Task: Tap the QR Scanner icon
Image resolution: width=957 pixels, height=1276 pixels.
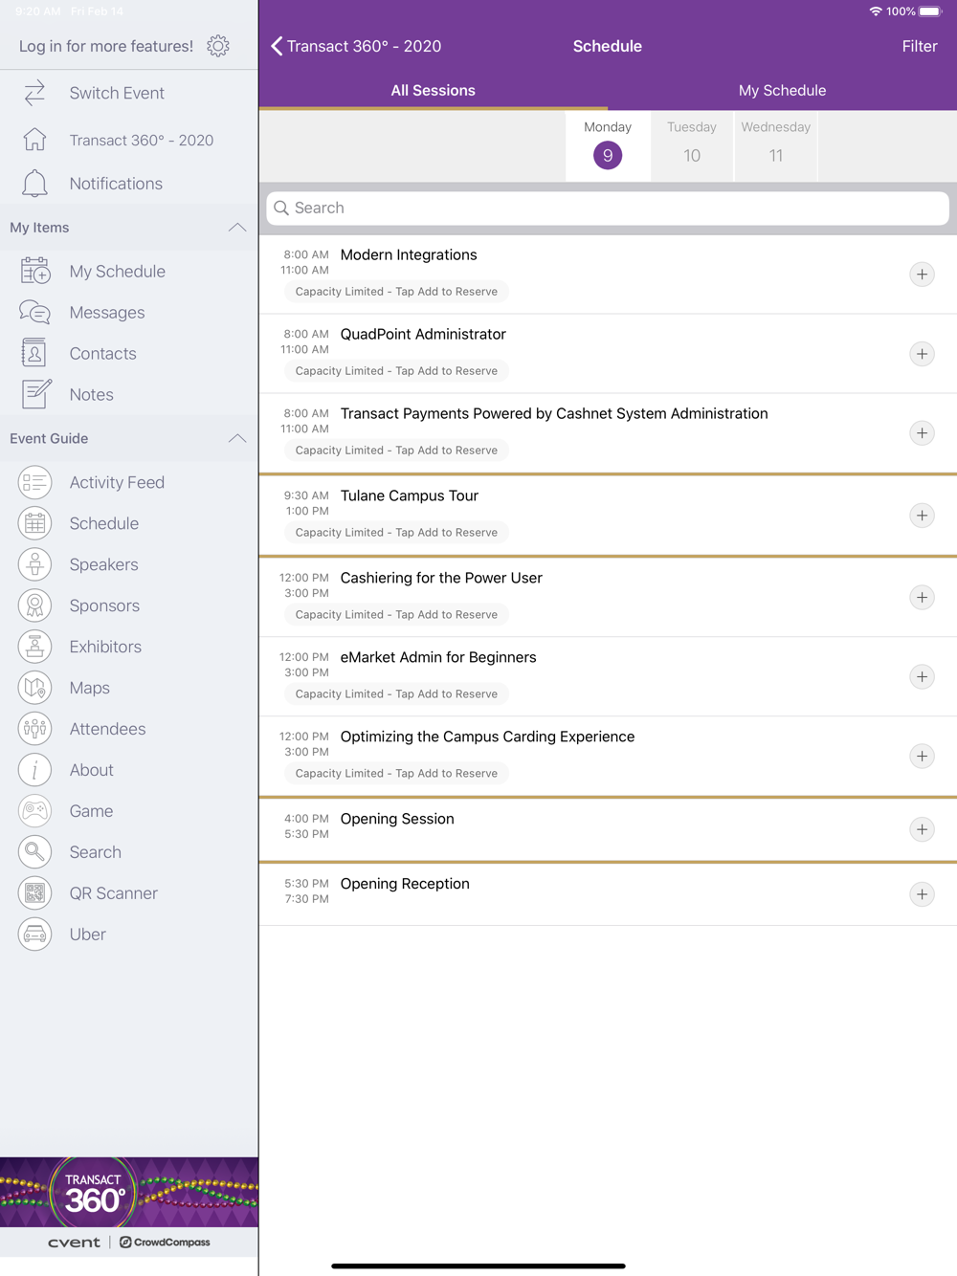Action: [34, 894]
